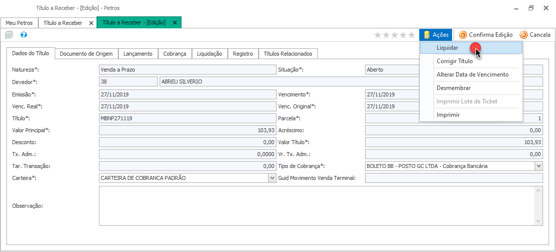Click the Emissão date field
This screenshot has width=556, height=252.
tap(187, 94)
